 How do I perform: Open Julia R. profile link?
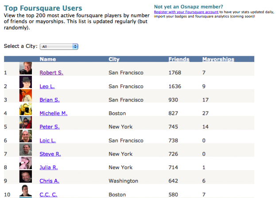(x=48, y=167)
